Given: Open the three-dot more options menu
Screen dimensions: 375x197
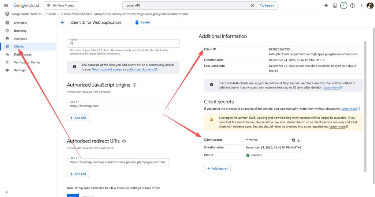Looking at the screenshot, I should click(x=361, y=5).
